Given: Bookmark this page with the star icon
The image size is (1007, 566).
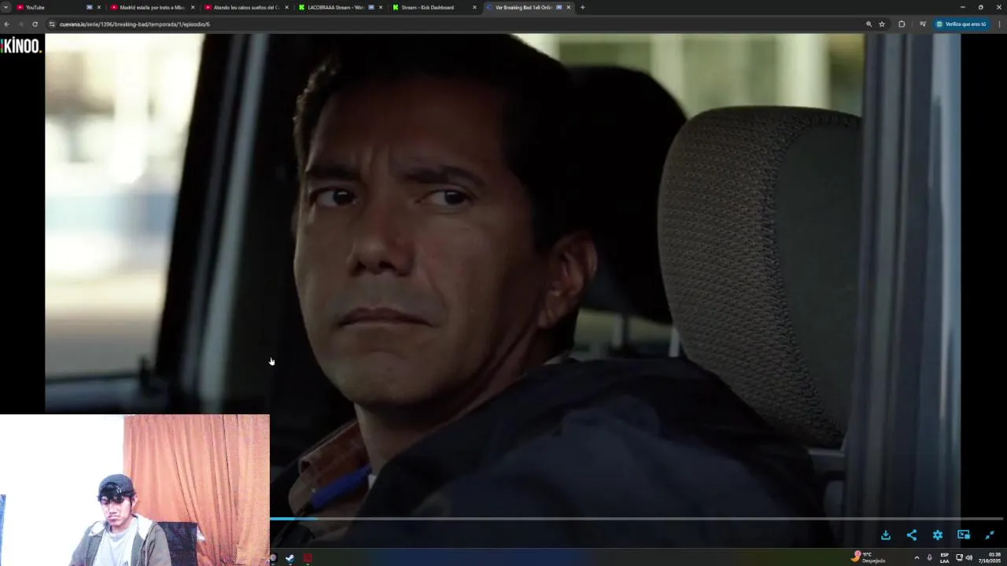Looking at the screenshot, I should click(x=882, y=24).
